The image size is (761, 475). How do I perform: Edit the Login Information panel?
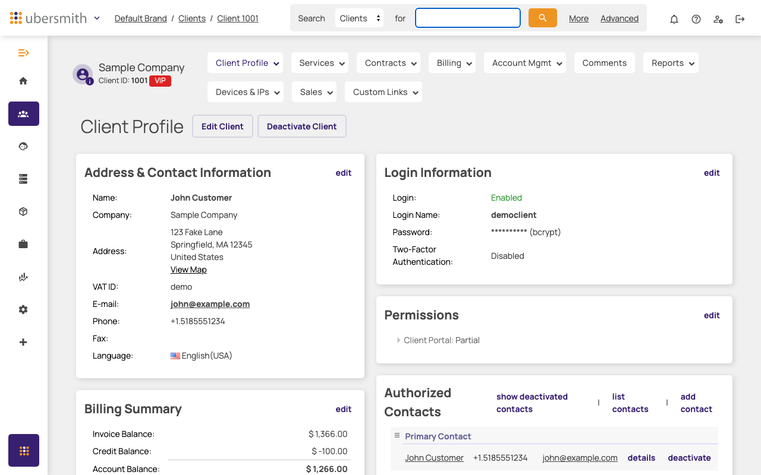(x=712, y=173)
